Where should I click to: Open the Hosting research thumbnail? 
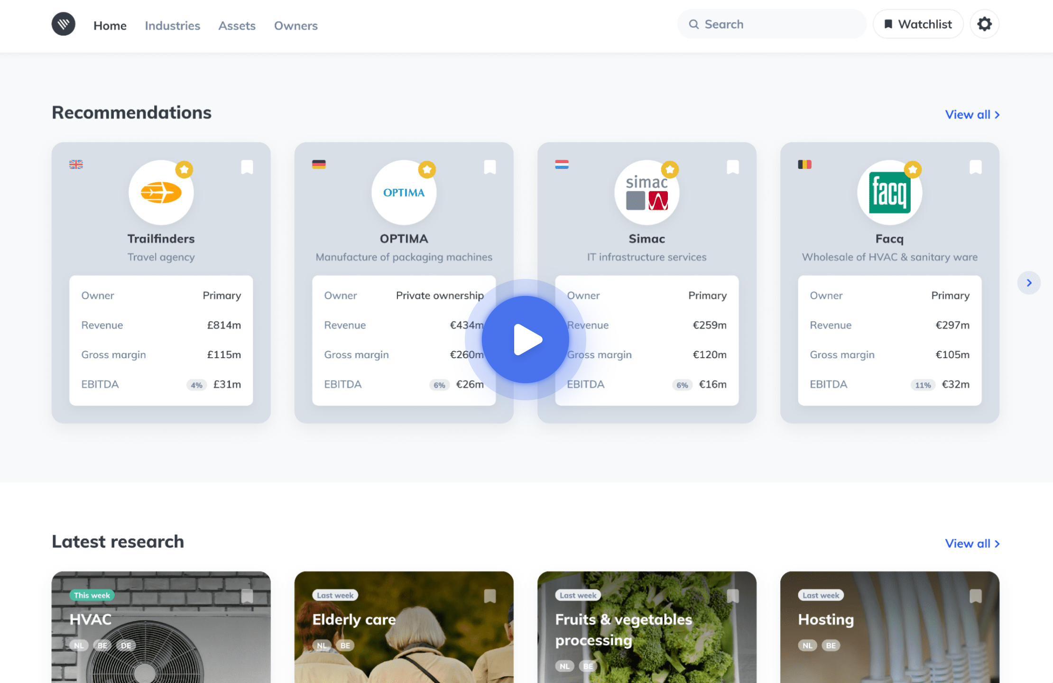(x=890, y=627)
